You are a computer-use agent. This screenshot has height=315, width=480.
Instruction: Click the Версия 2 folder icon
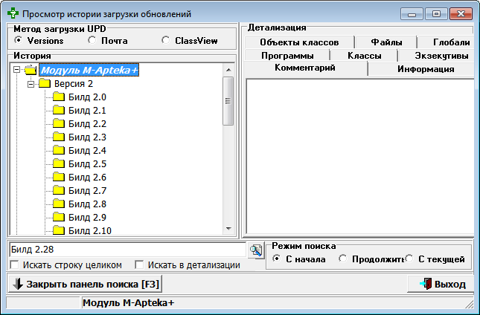pyautogui.click(x=45, y=84)
